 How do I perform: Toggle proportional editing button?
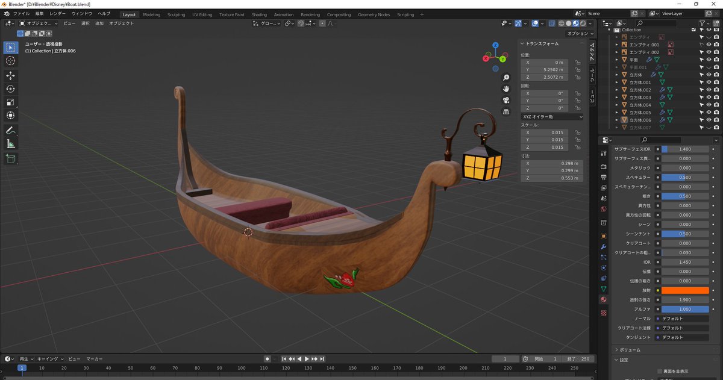(x=322, y=23)
